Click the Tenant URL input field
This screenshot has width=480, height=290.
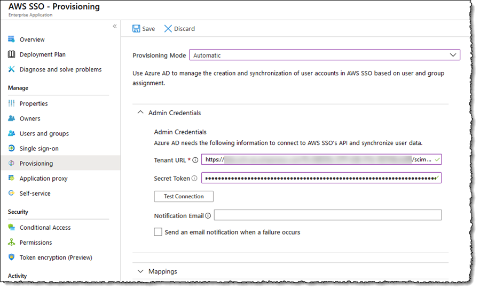(x=321, y=159)
